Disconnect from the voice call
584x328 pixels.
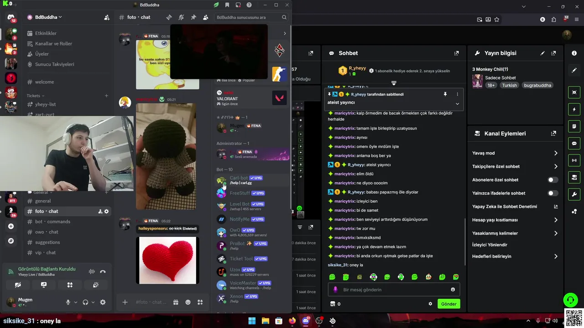[x=103, y=272]
